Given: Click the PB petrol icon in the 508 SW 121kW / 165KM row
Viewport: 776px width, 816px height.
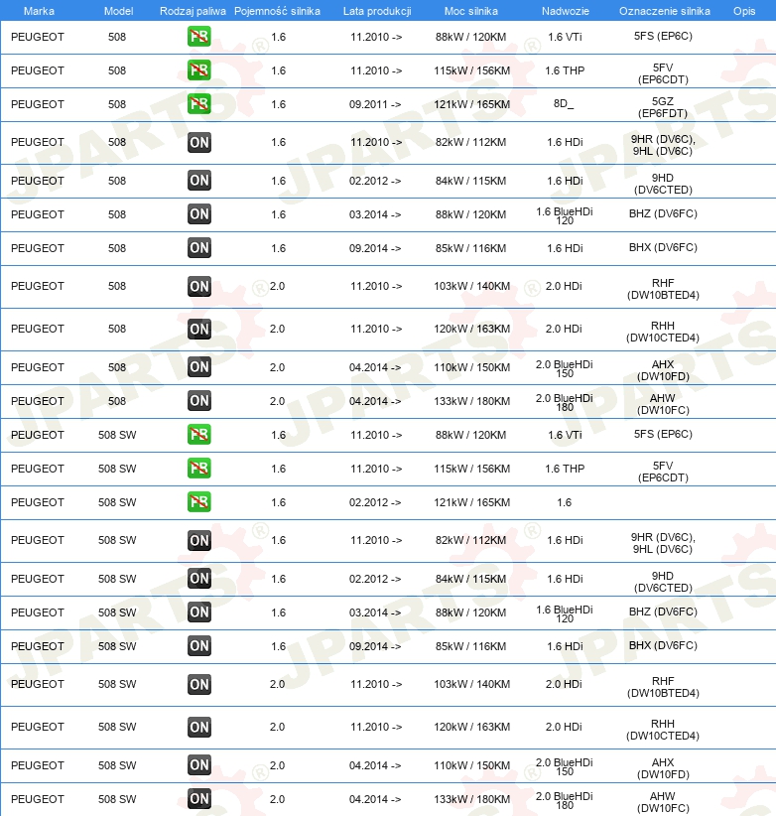Looking at the screenshot, I should (199, 502).
